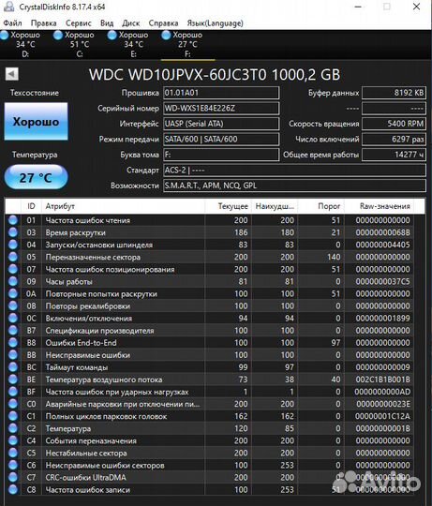Click status icon for attribute 05

(13, 257)
